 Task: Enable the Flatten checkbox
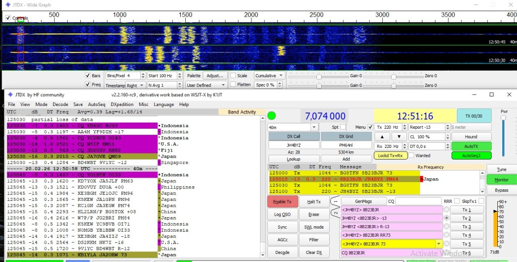(232, 85)
